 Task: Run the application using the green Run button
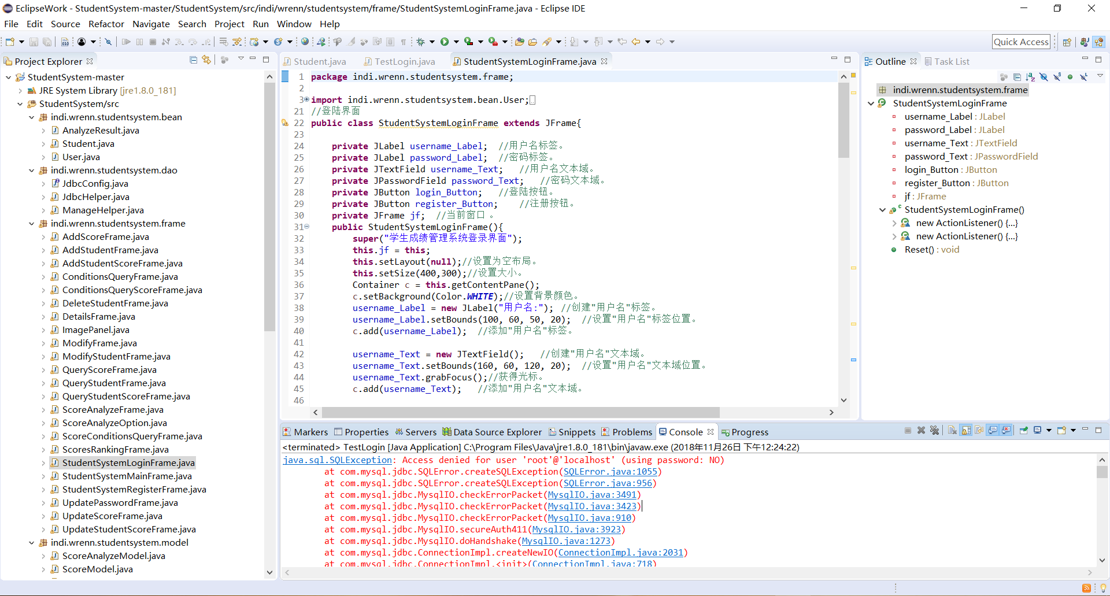(445, 42)
